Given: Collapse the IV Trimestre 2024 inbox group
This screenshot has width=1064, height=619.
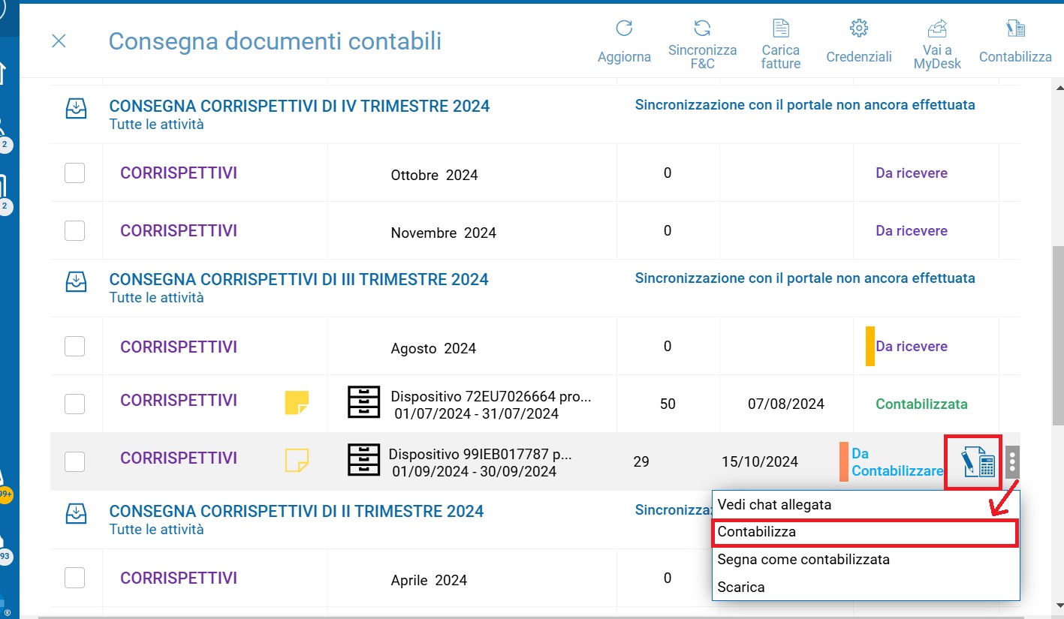Looking at the screenshot, I should (76, 109).
